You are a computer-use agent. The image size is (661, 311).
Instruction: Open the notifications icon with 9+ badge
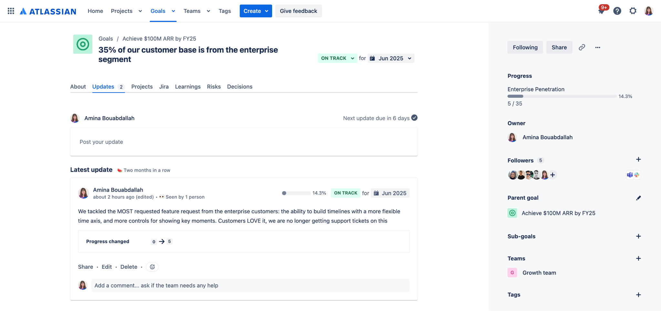[x=602, y=11]
